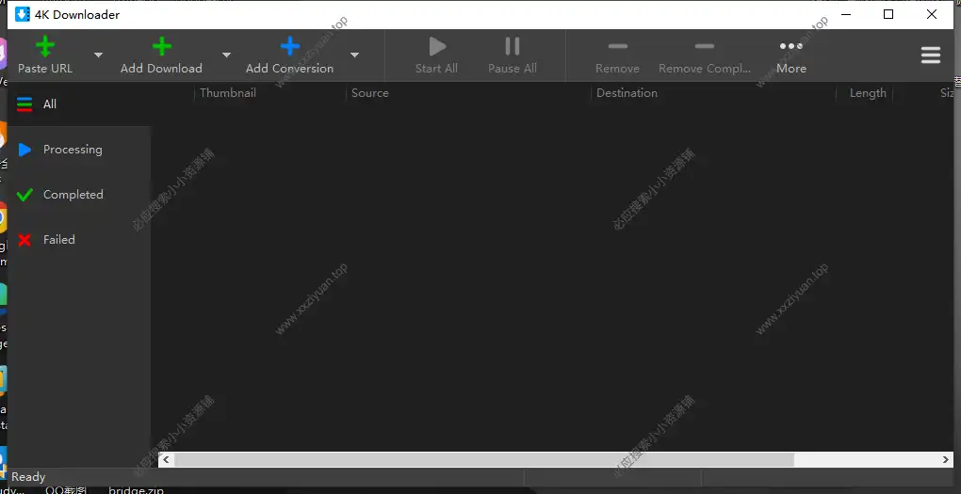Maximize the 4K Downloader window
Screen dimensions: 961x494
[x=888, y=14]
